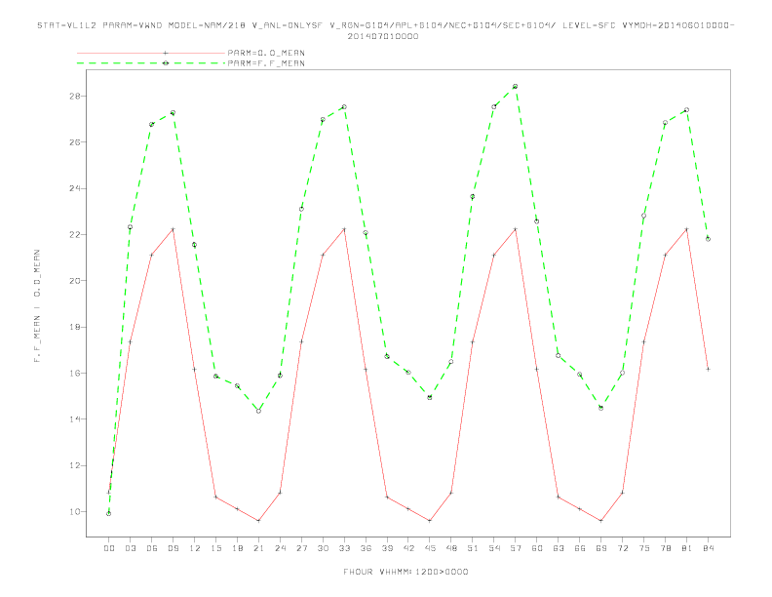Click x-axis tick label 78
This screenshot has height=597, width=772.
(665, 548)
